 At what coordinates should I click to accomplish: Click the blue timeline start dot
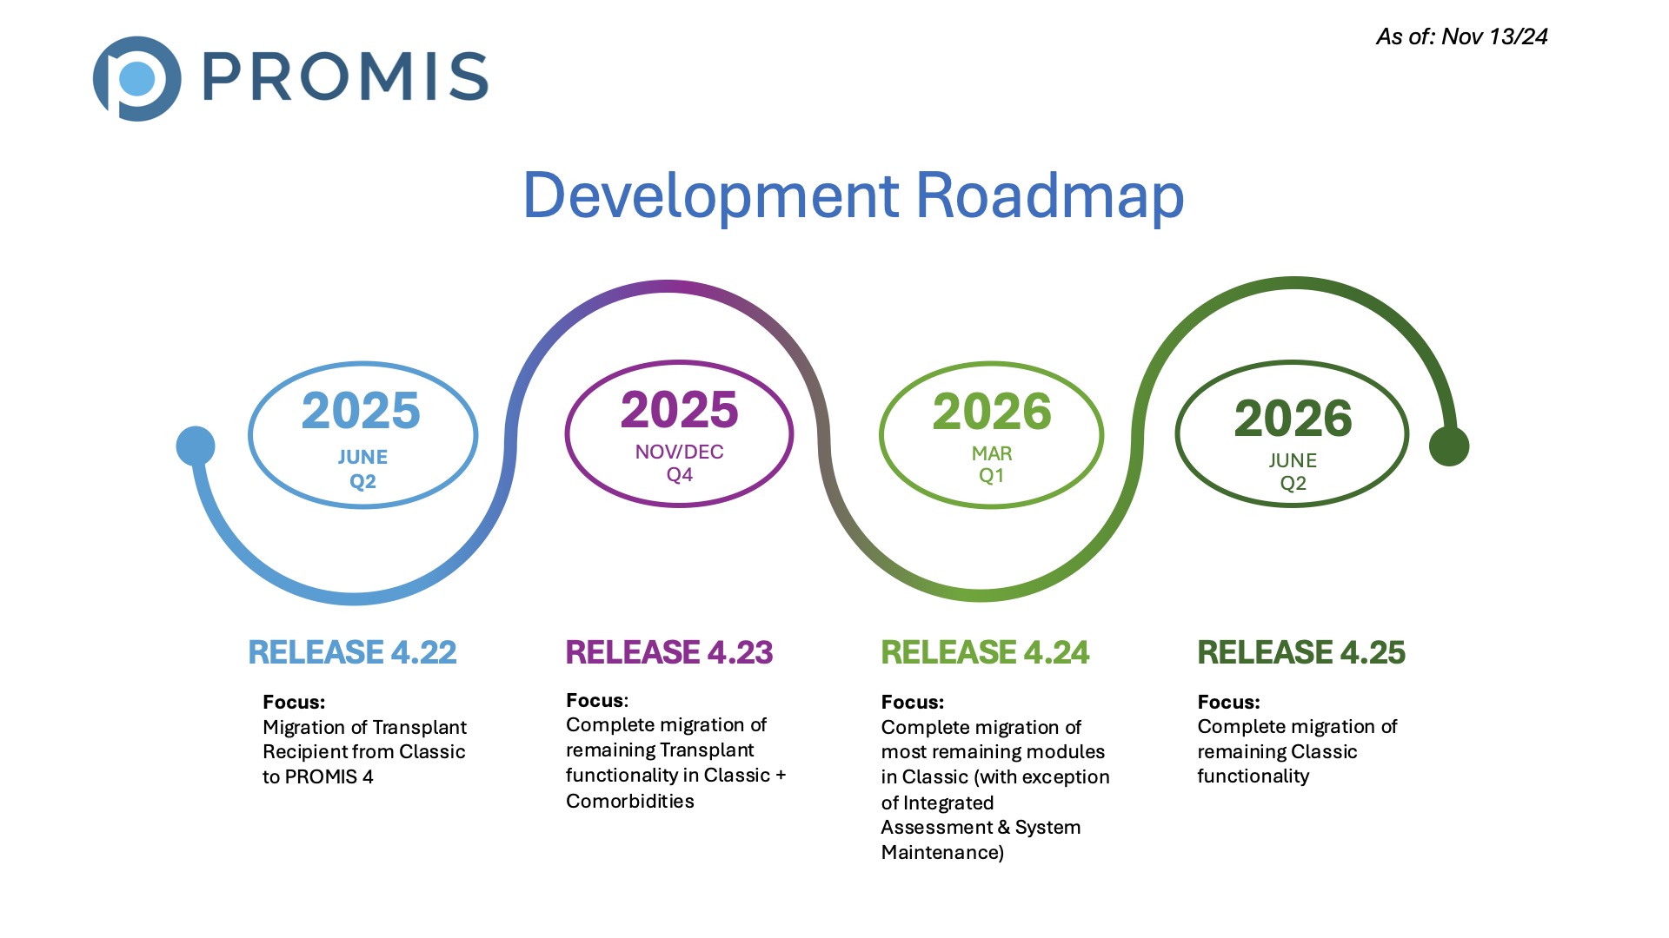coord(196,446)
